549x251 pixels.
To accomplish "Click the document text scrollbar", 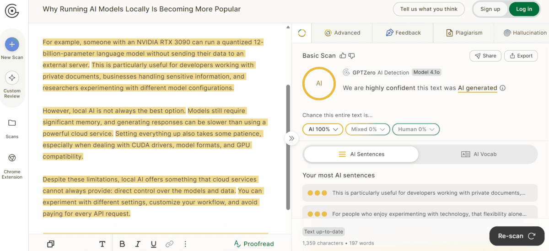I will coord(288,146).
